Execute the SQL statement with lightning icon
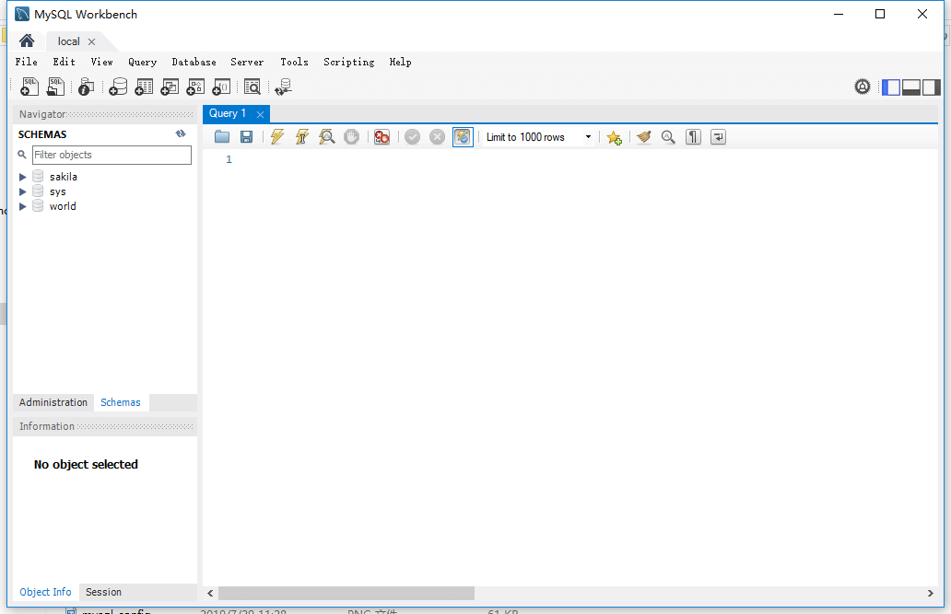Screen dimensions: 951x614 tap(277, 137)
